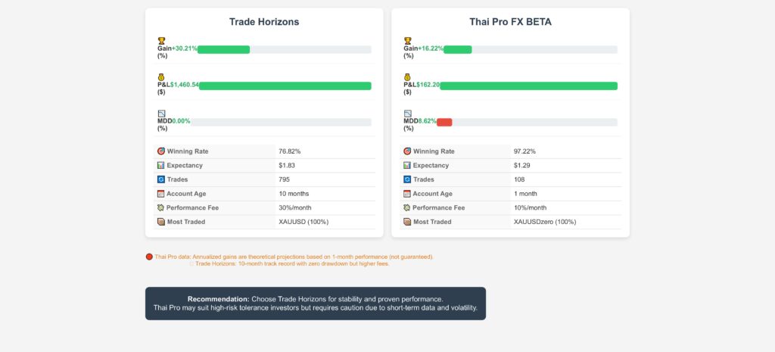This screenshot has width=775, height=352.
Task: Click the Performance Fee icon in Trade Horizons
Action: click(x=160, y=207)
